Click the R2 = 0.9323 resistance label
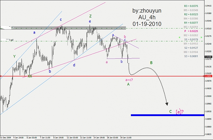The image size is (213, 140). [x=191, y=14]
